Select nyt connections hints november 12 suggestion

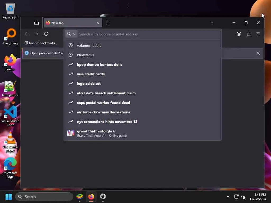[143, 122]
